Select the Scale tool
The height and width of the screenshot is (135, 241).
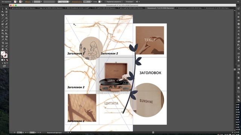coord(6,27)
